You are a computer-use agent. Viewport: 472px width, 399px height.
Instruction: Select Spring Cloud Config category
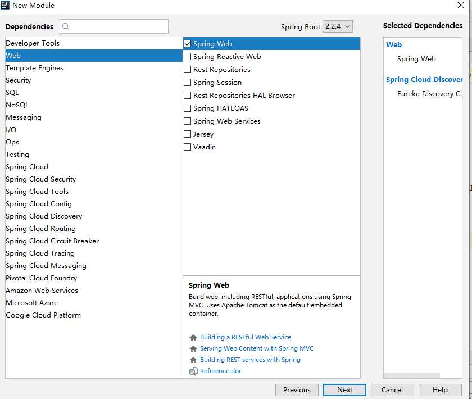tap(94, 203)
